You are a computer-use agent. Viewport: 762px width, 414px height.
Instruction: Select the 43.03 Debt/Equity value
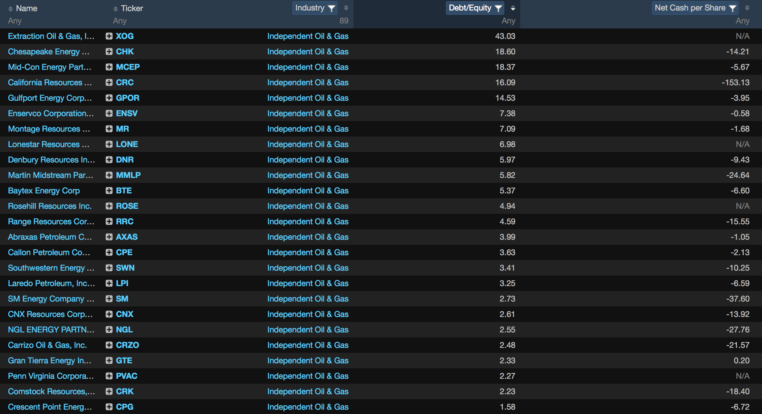tap(505, 36)
